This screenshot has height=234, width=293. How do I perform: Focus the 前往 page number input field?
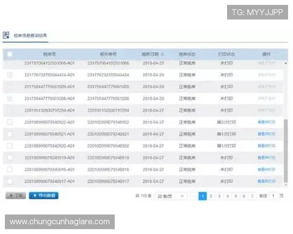click(x=273, y=196)
